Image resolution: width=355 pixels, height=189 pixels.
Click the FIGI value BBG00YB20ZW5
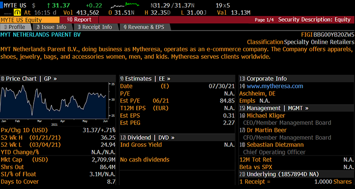(334, 35)
